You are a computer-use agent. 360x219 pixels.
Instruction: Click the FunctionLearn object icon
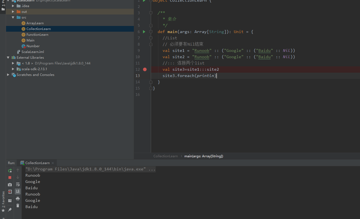pos(23,34)
